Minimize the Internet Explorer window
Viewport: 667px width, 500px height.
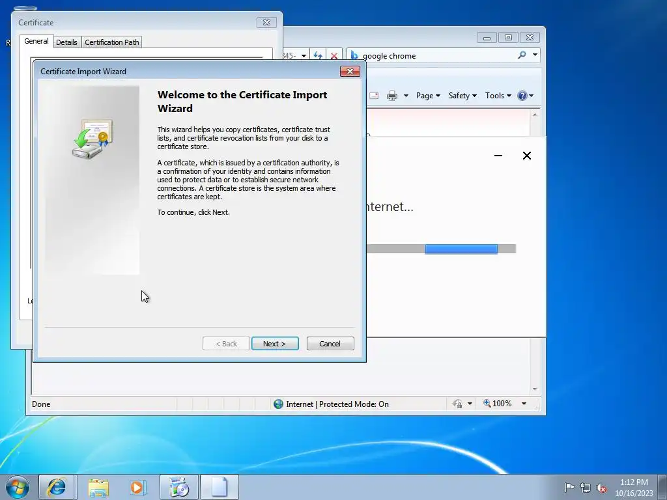[487, 38]
